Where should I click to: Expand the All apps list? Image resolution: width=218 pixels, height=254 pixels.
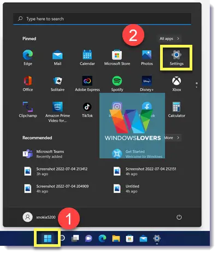[169, 39]
